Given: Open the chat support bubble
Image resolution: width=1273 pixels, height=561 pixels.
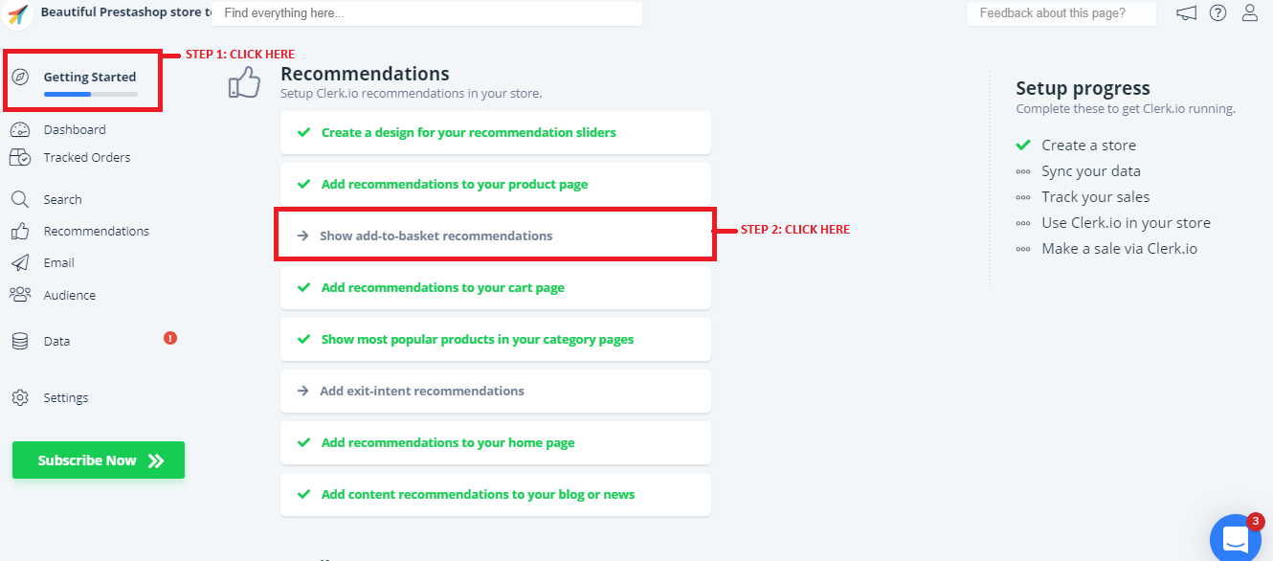Looking at the screenshot, I should coord(1235,540).
